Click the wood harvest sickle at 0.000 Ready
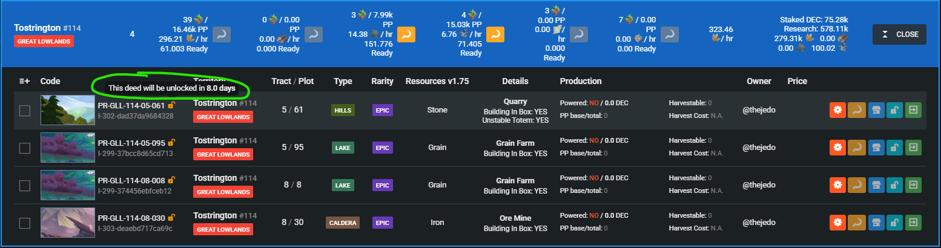941x248 pixels. [314, 34]
